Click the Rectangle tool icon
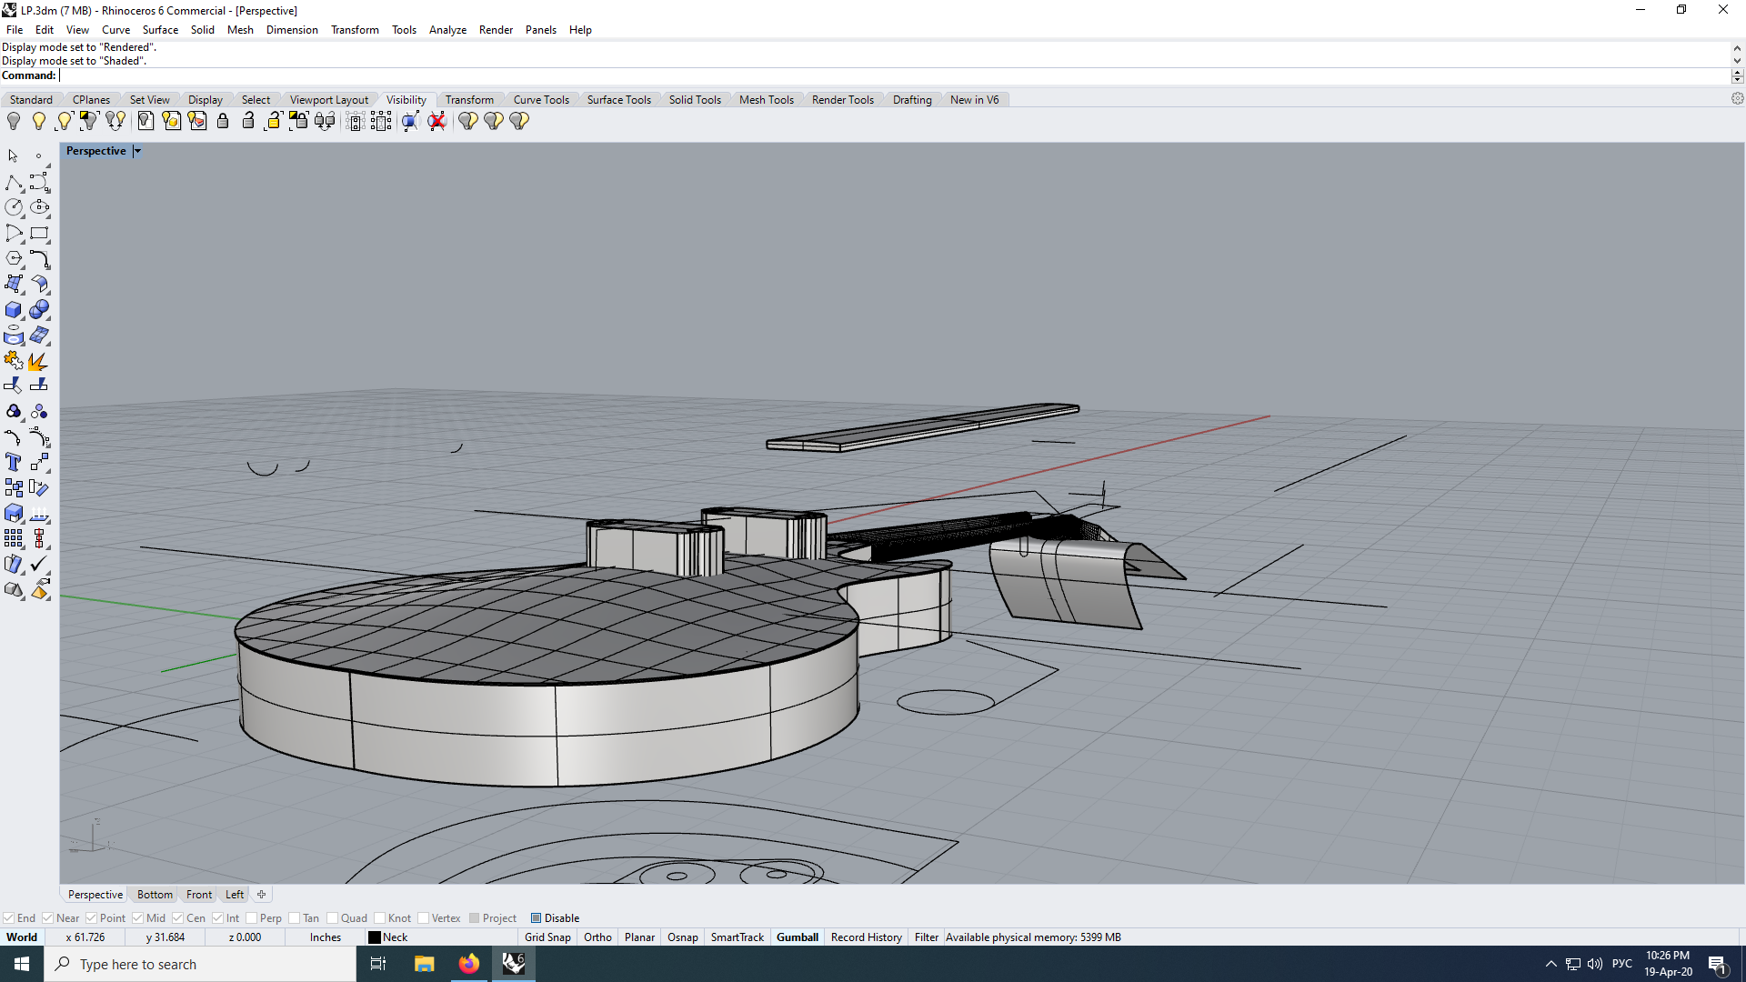The height and width of the screenshot is (982, 1746). [x=38, y=234]
